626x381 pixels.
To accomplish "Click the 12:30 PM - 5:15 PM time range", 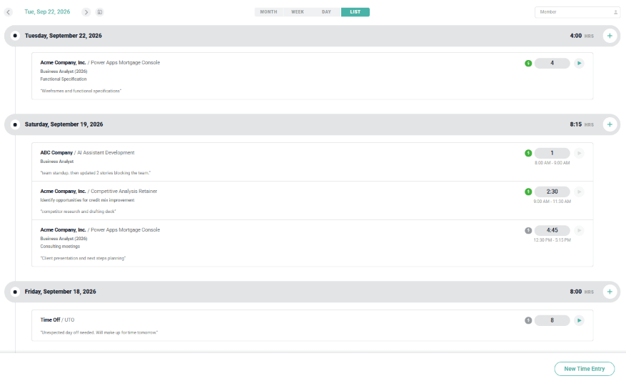I will coord(552,240).
